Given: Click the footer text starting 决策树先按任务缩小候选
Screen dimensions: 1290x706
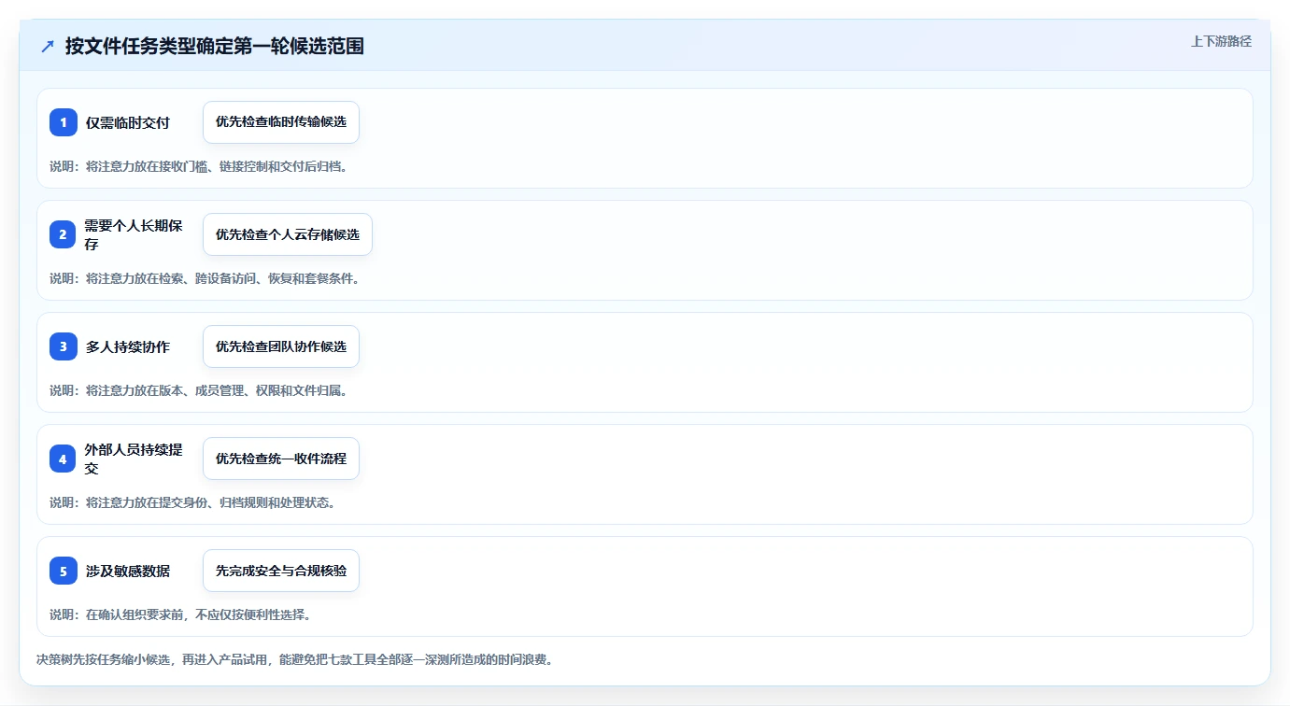Looking at the screenshot, I should pyautogui.click(x=294, y=659).
